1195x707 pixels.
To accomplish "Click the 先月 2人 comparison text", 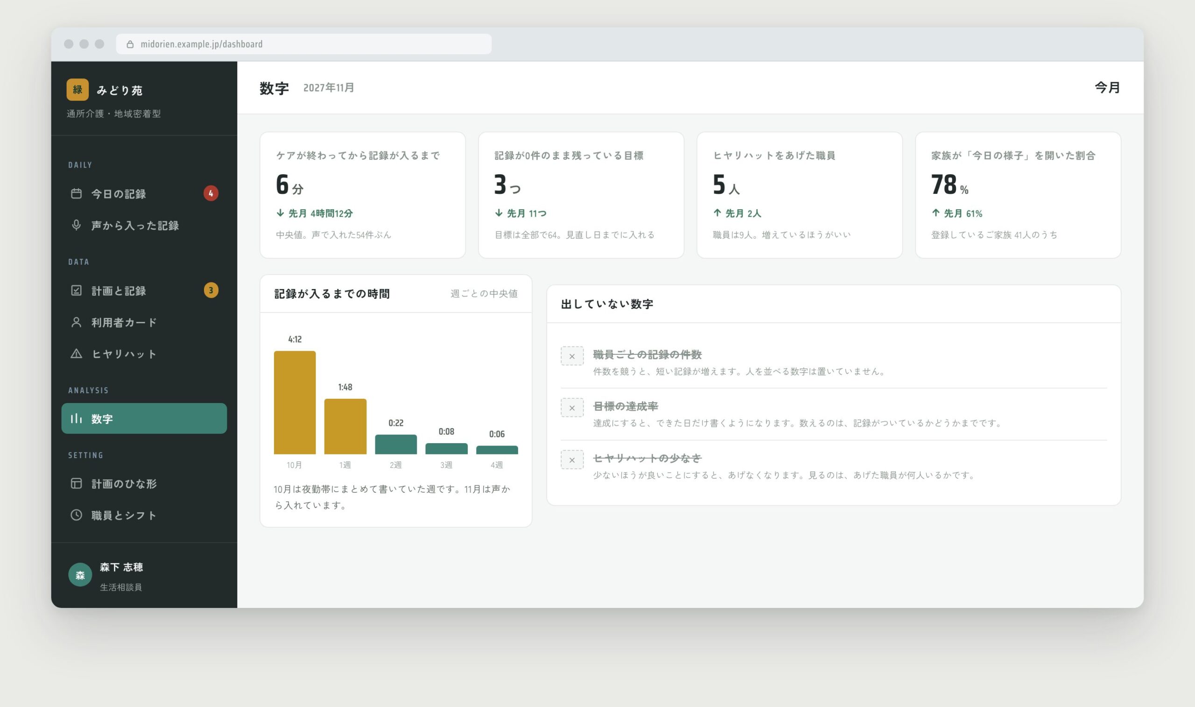I will 743,213.
